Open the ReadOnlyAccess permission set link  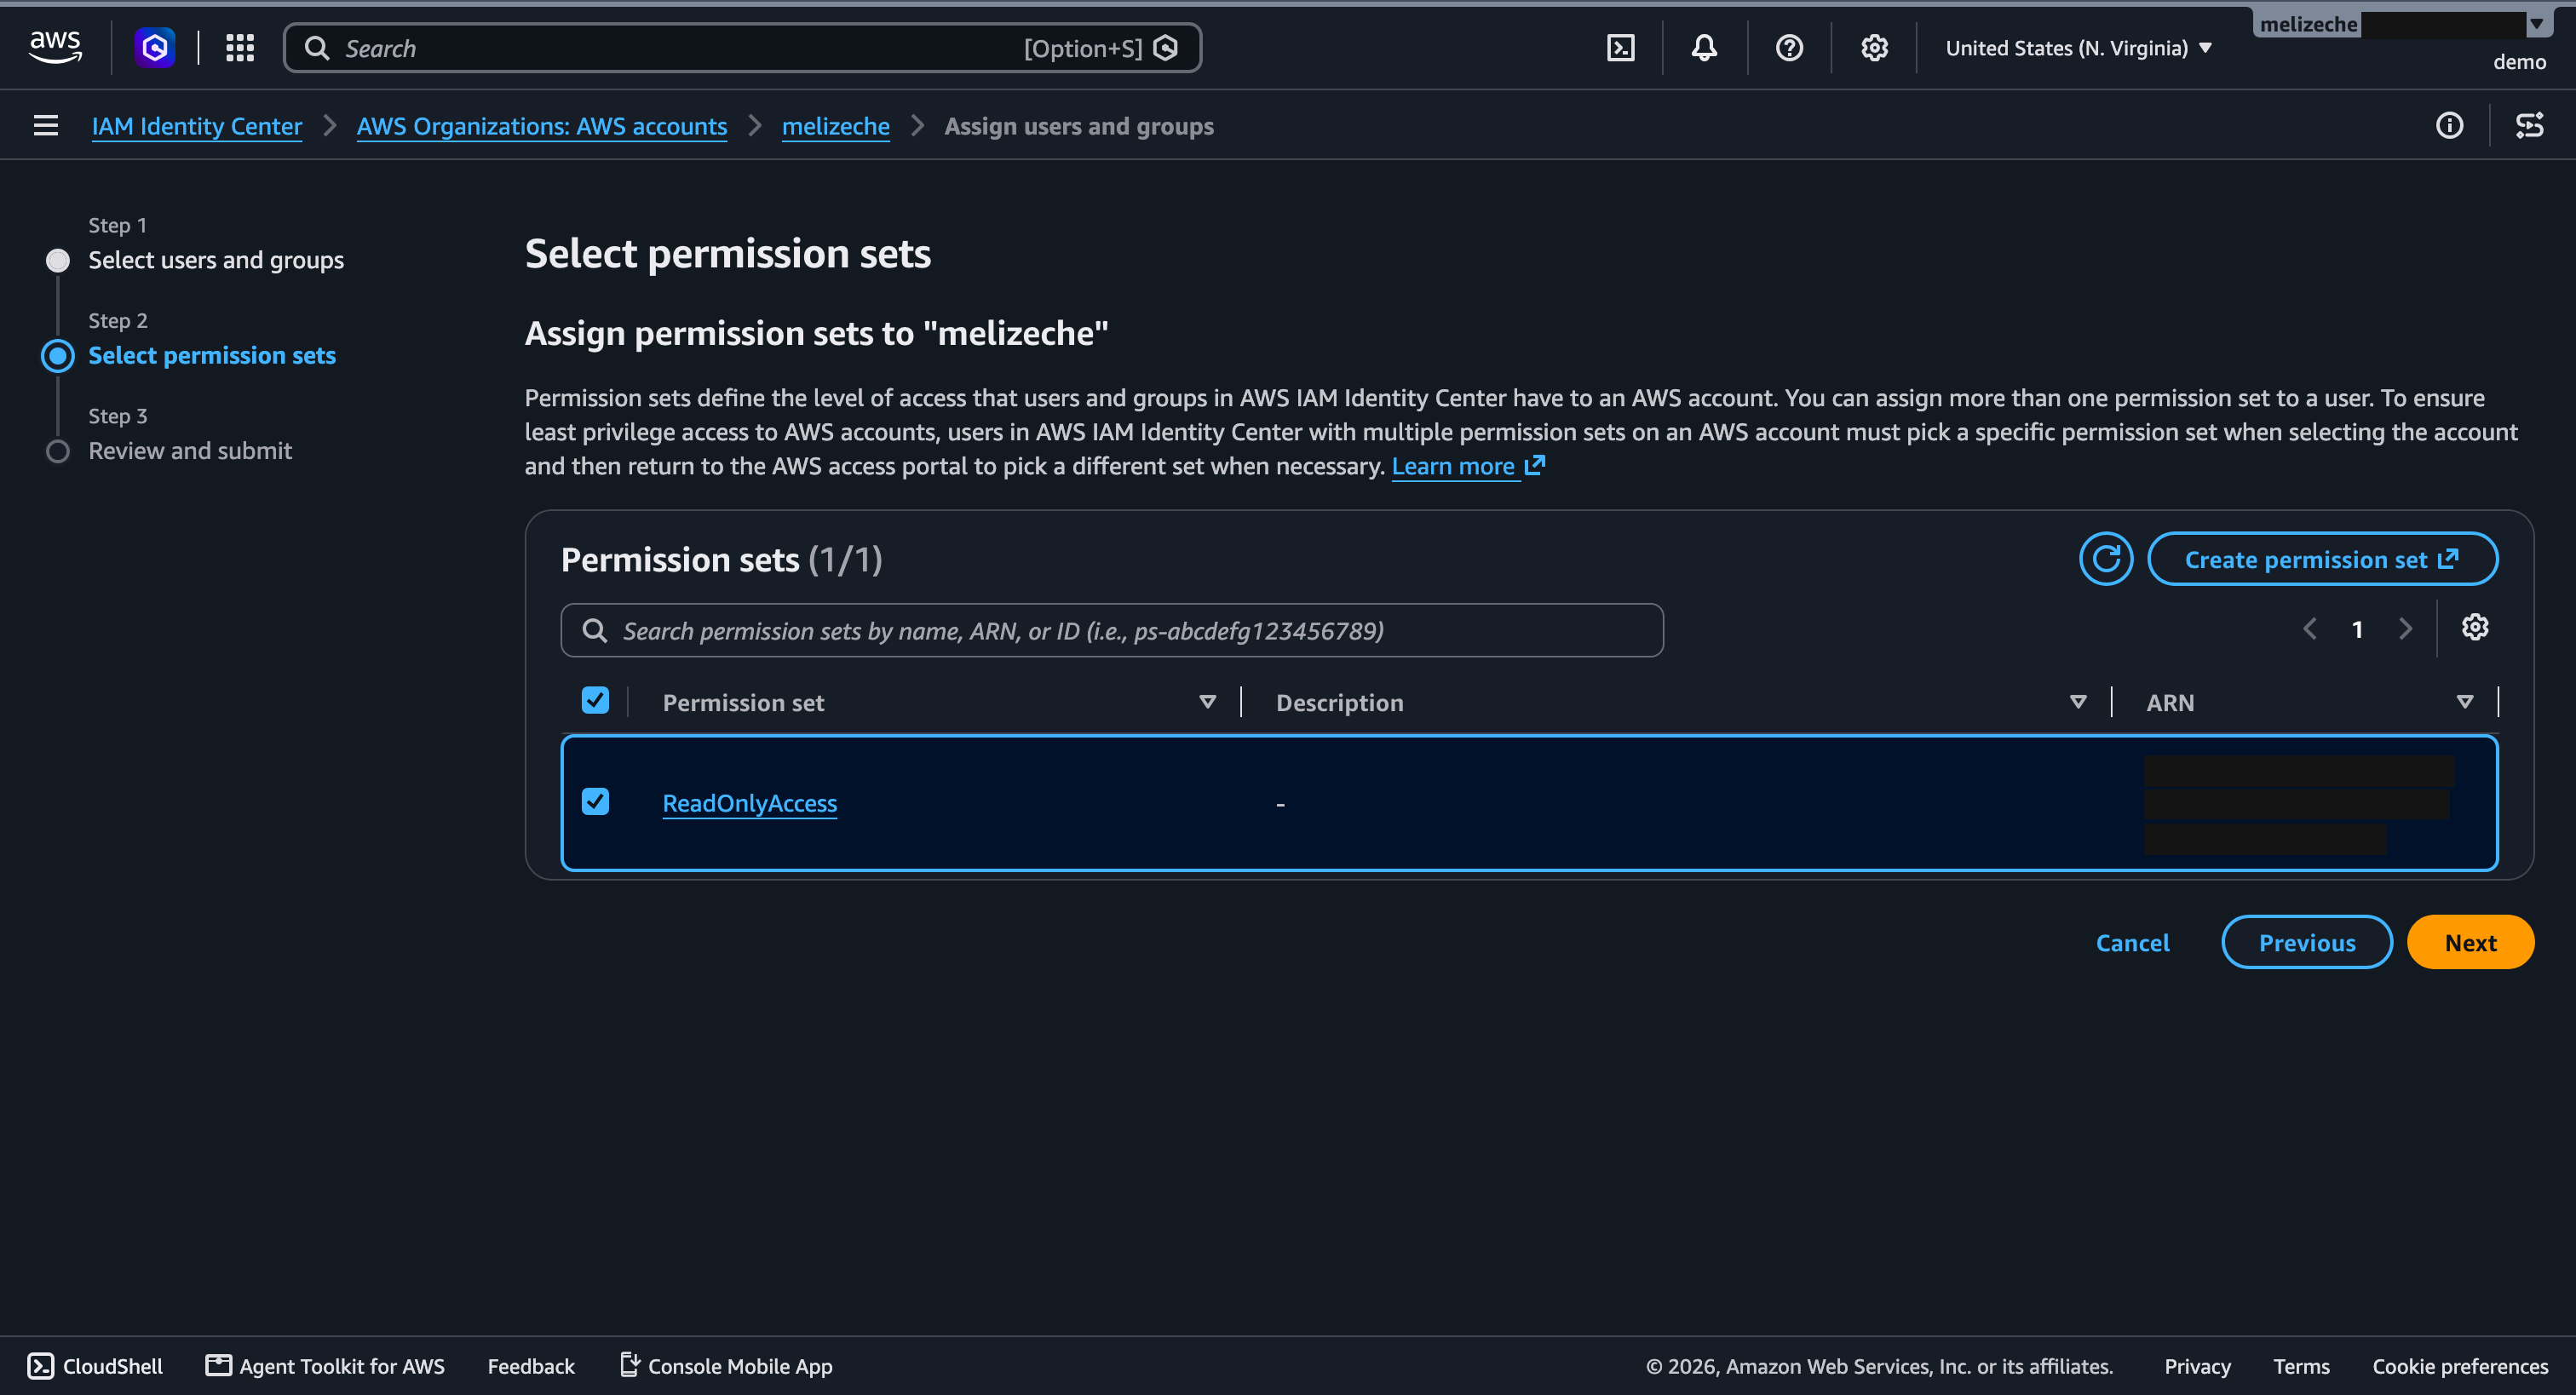point(750,803)
